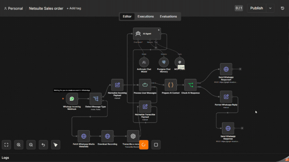
Task: Open the Normalize Transcribe Payload node
Action: (145, 106)
